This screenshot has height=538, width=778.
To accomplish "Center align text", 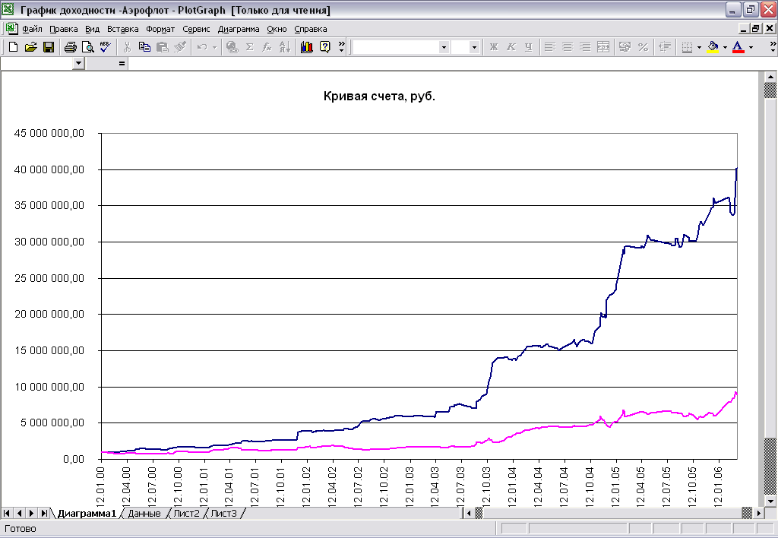I will 568,47.
